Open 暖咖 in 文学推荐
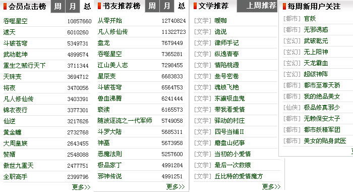The width and height of the screenshot is (353, 192). (x=221, y=21)
